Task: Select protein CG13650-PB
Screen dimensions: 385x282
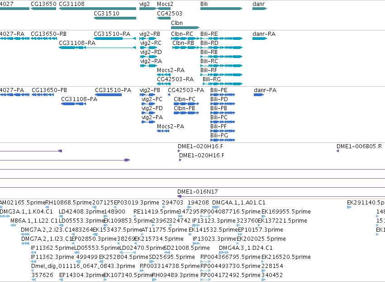Action: click(x=43, y=95)
